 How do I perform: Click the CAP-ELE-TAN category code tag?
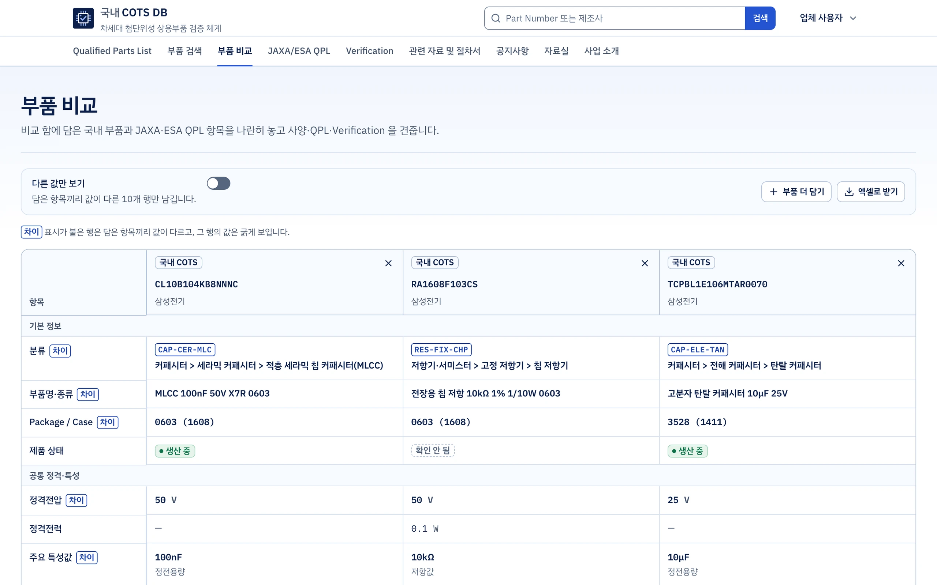click(697, 350)
